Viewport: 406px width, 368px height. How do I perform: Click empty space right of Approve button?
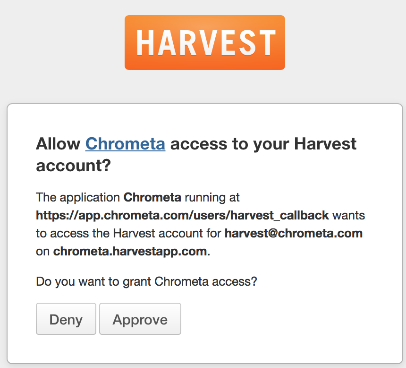[283, 320]
